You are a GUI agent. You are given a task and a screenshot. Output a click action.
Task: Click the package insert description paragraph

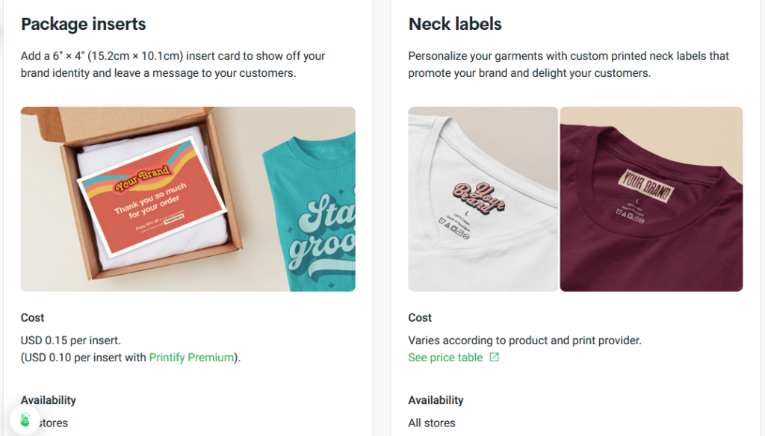click(x=172, y=63)
